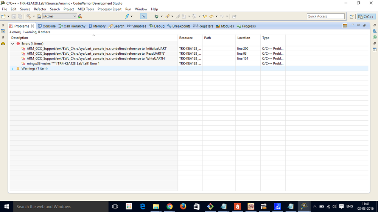Open the Build hammer dropdown arrow
The height and width of the screenshot is (212, 378).
click(34, 16)
